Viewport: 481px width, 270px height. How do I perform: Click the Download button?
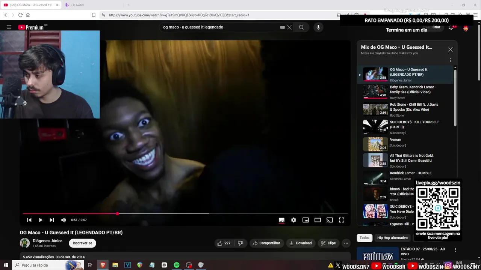click(300, 243)
